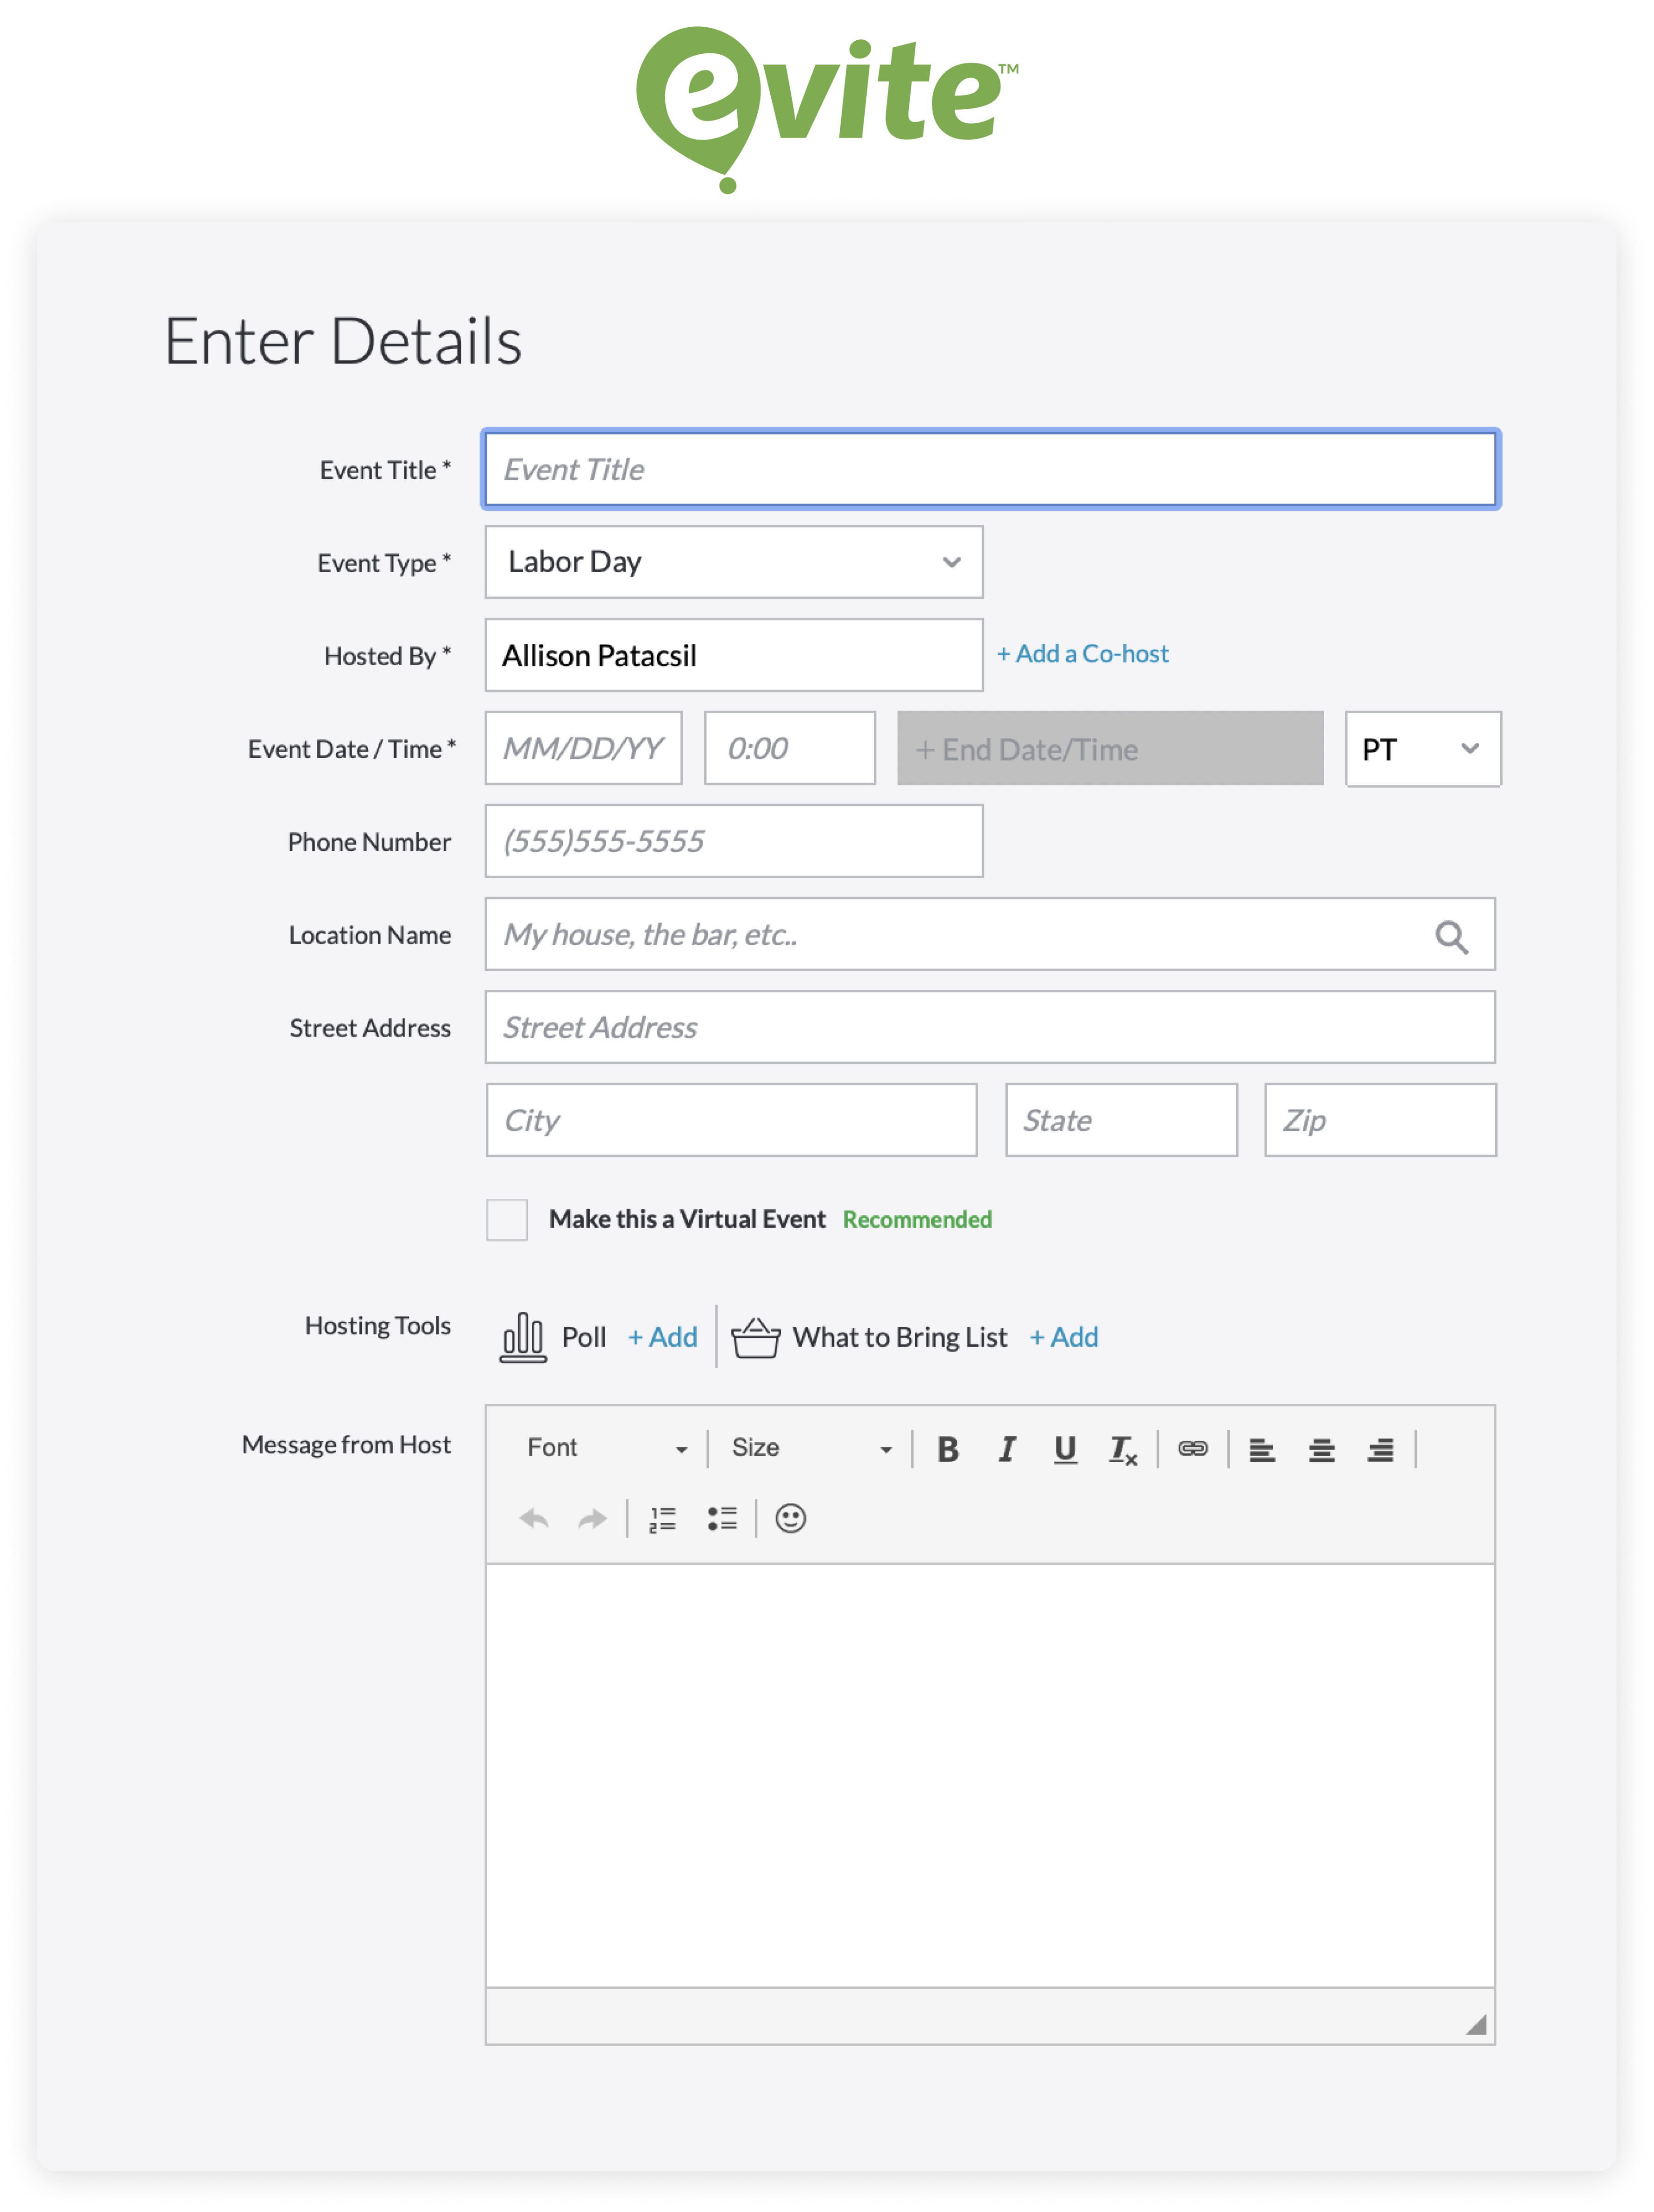Click the MM/DD/YY date field
1654x2212 pixels.
[x=583, y=748]
